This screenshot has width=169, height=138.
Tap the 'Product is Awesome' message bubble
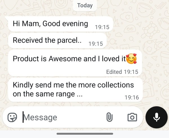coord(75,63)
